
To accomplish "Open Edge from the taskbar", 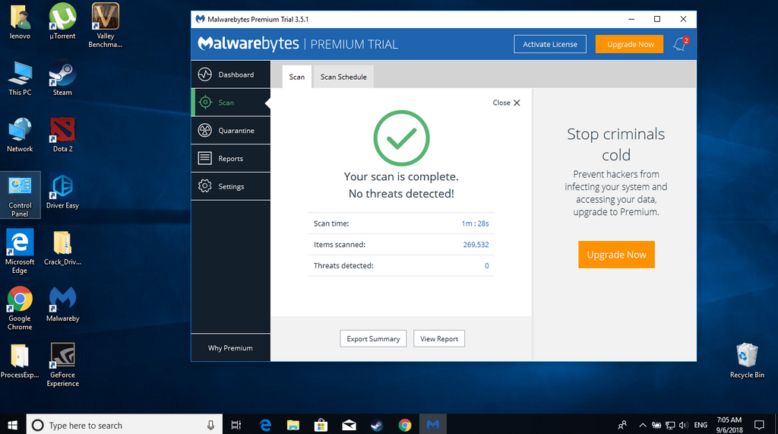I will 265,425.
